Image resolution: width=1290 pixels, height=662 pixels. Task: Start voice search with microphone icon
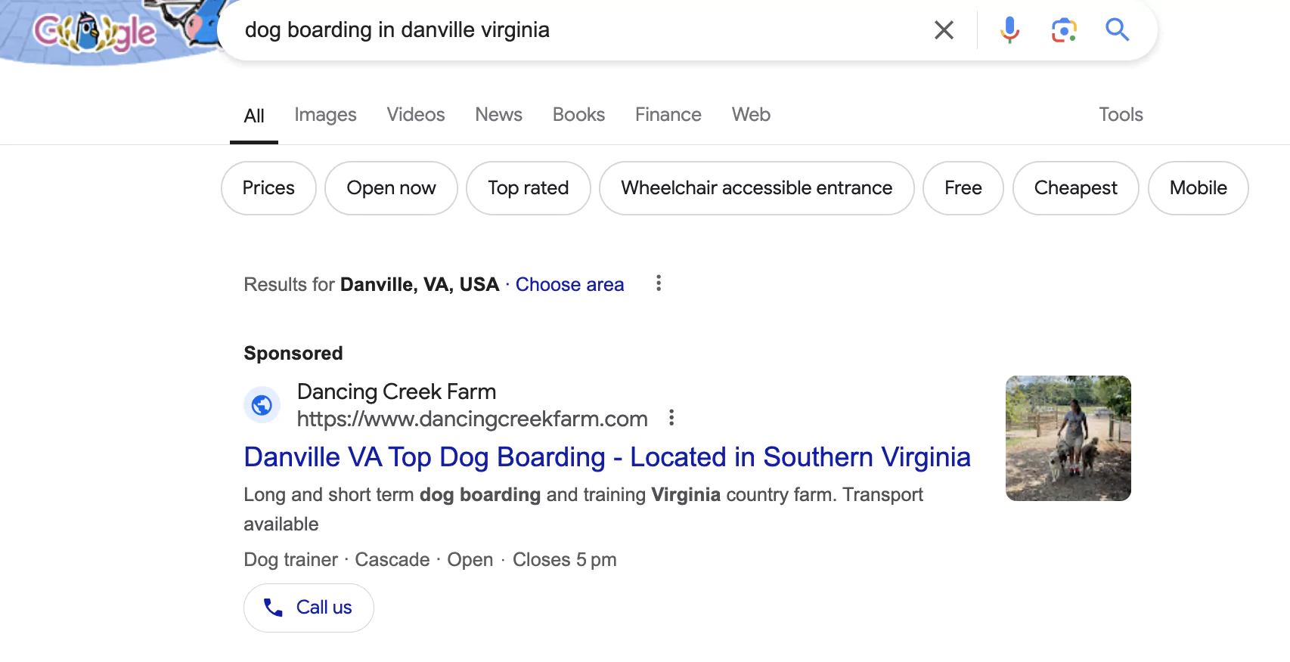tap(1009, 30)
